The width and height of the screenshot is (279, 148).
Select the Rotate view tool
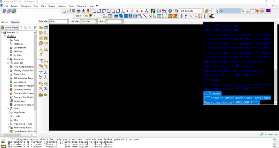point(186,16)
